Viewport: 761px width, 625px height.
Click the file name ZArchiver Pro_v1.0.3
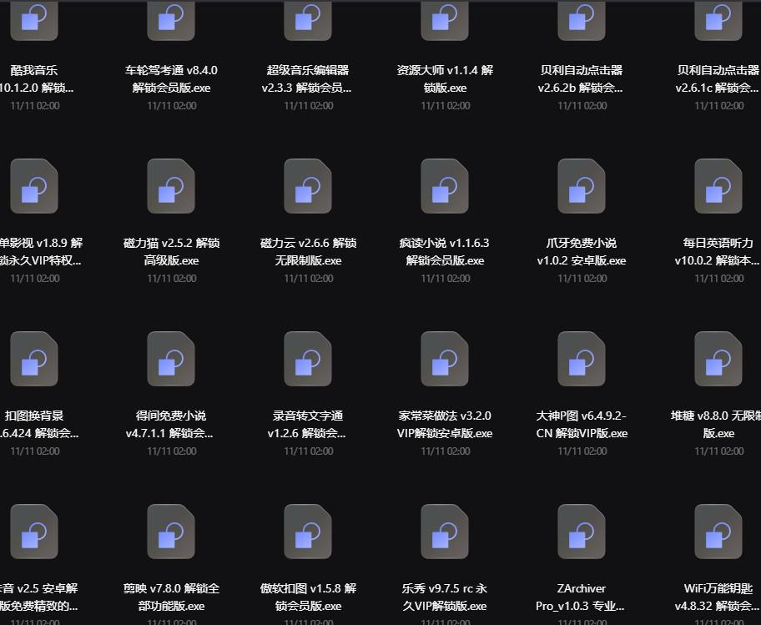(x=581, y=597)
